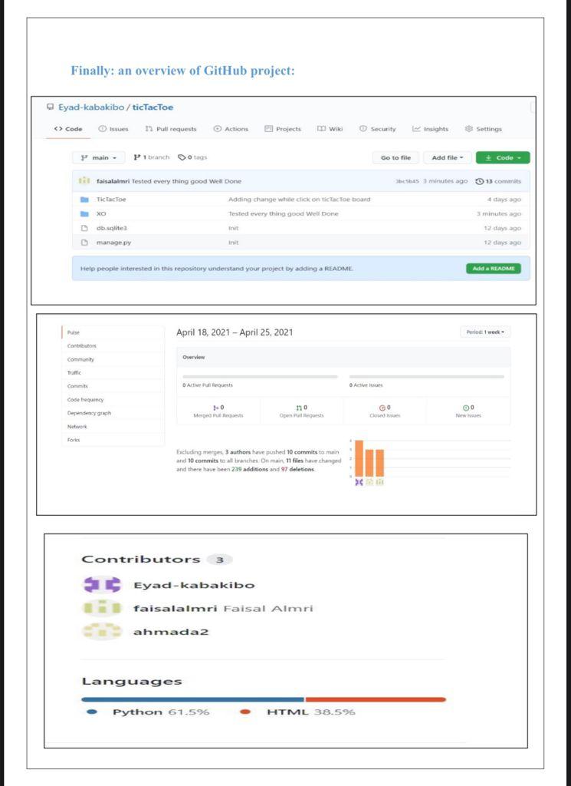Click purple avatar under the commits chart
The height and width of the screenshot is (786, 571).
point(359,482)
